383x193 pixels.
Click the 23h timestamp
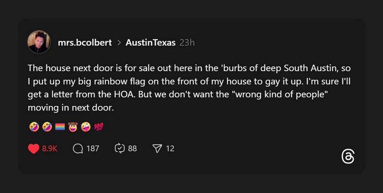point(187,43)
